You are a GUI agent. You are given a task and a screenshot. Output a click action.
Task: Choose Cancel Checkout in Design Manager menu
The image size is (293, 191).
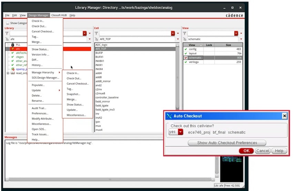click(43, 32)
